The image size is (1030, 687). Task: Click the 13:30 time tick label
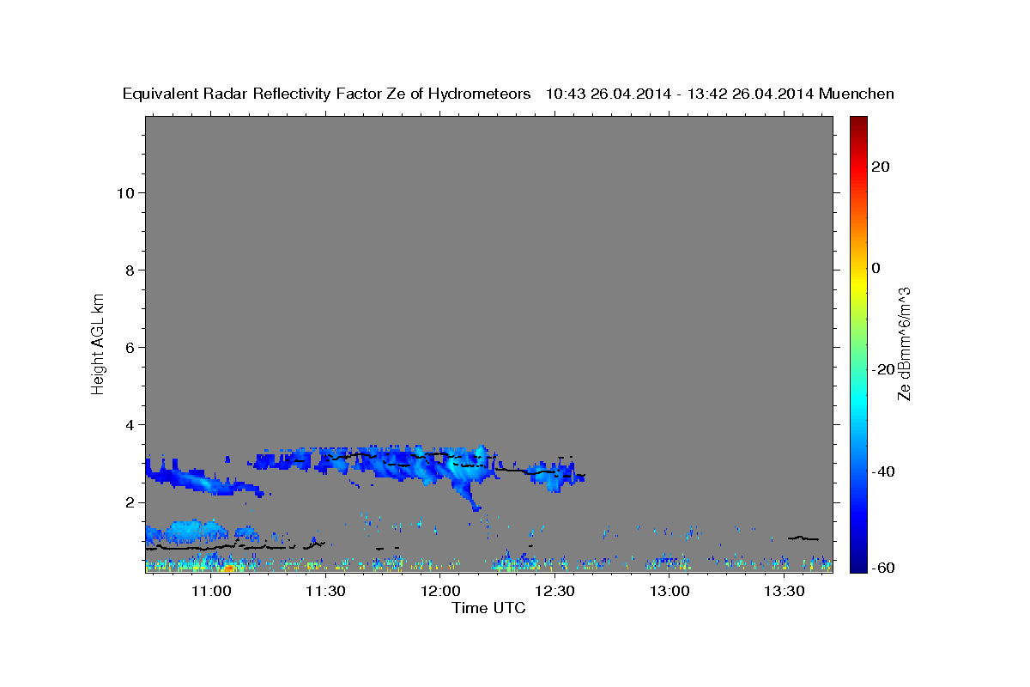click(784, 591)
